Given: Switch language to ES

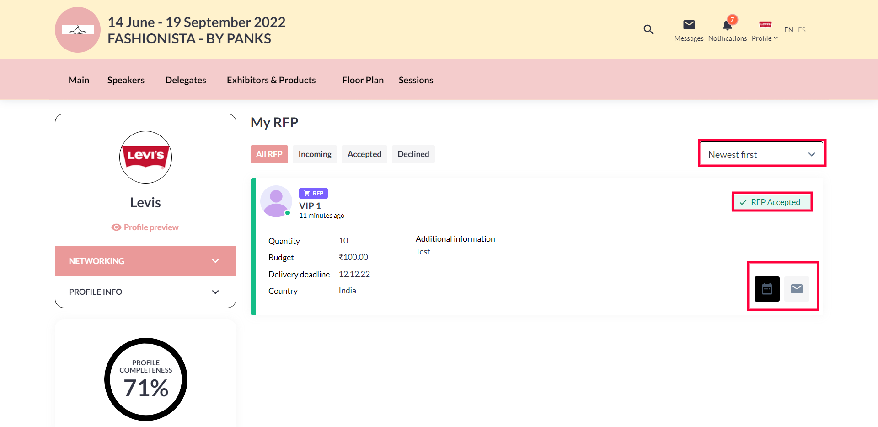Looking at the screenshot, I should point(802,30).
